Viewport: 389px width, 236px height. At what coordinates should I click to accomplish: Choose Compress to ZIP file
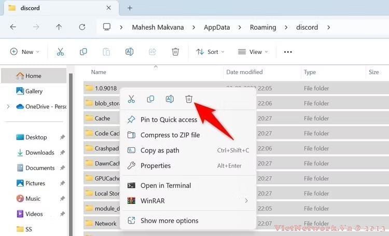tap(170, 135)
